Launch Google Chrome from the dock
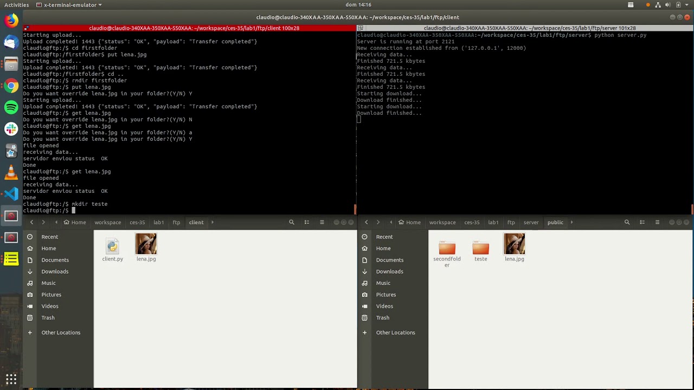This screenshot has width=694, height=390. point(11,86)
